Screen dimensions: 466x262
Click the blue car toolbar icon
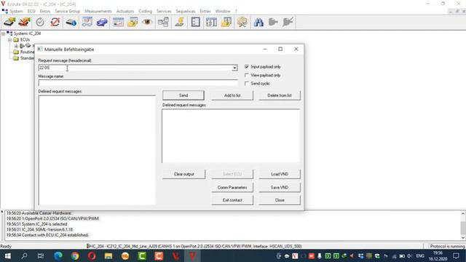coord(102,23)
